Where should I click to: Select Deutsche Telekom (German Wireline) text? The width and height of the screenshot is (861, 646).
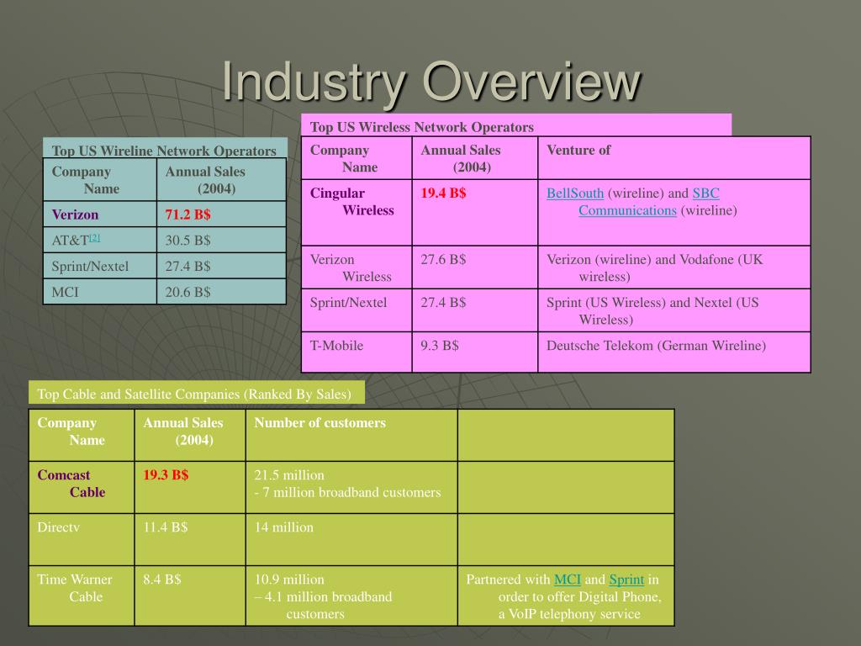tap(656, 346)
